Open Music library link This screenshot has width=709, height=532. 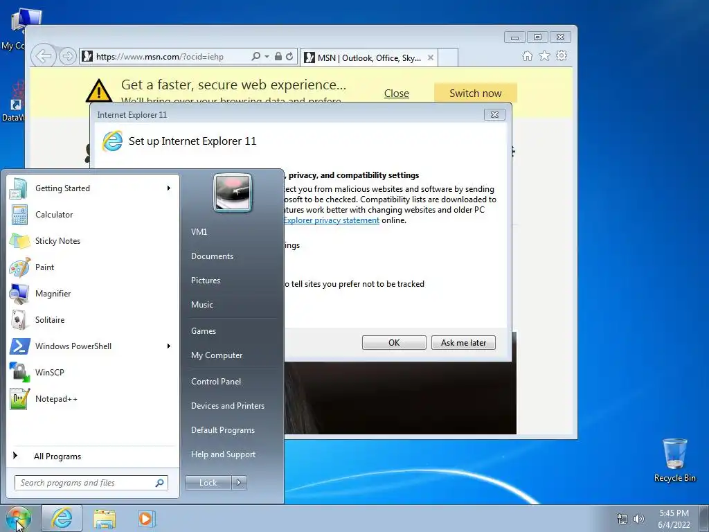click(201, 305)
